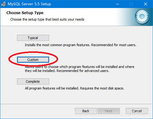Select the Custom setup type
153x119 pixels.
pos(33,60)
